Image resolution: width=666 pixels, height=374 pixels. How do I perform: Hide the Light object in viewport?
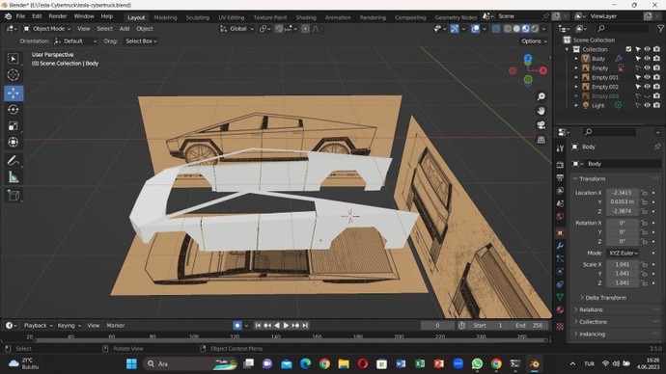648,105
